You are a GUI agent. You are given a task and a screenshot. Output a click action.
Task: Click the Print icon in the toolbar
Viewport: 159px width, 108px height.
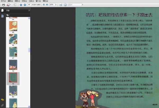tap(3, 5)
